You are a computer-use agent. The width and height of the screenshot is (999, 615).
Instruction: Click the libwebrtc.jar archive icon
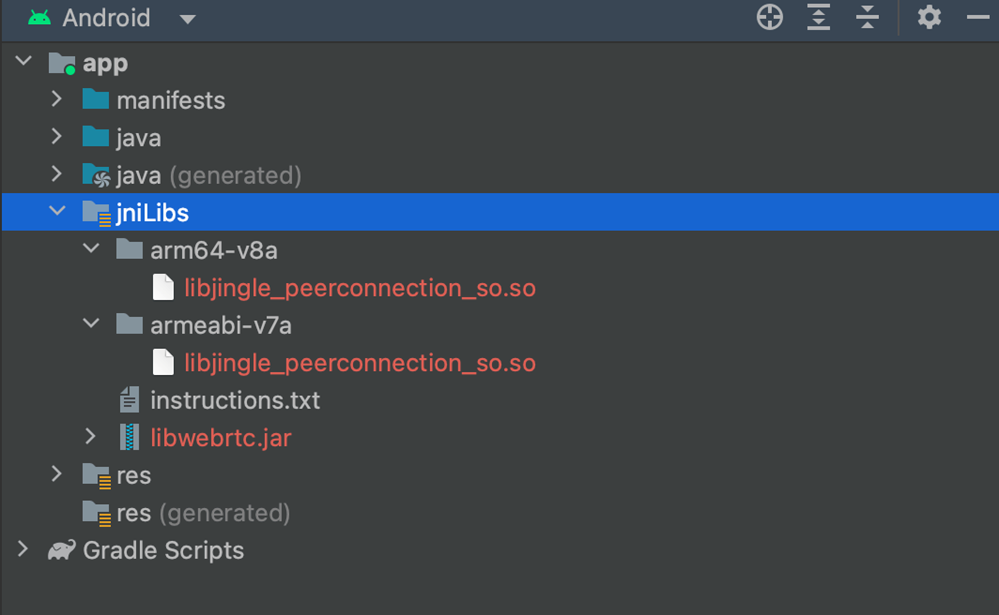tap(129, 438)
